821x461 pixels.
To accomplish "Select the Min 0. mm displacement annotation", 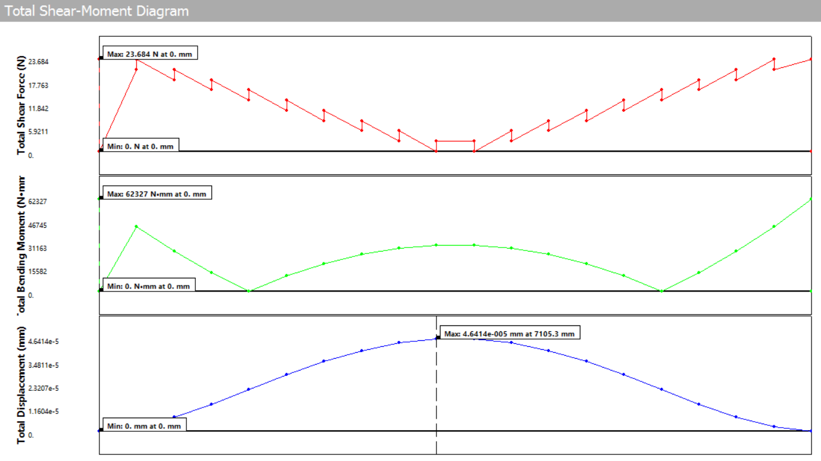I will point(145,425).
